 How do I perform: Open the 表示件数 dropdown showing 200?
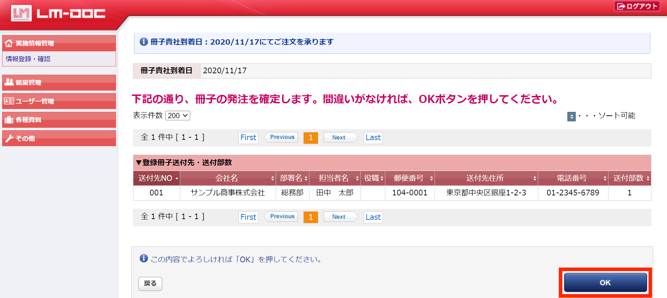(x=178, y=116)
